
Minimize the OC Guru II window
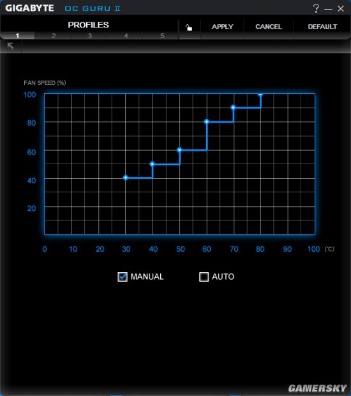328,9
